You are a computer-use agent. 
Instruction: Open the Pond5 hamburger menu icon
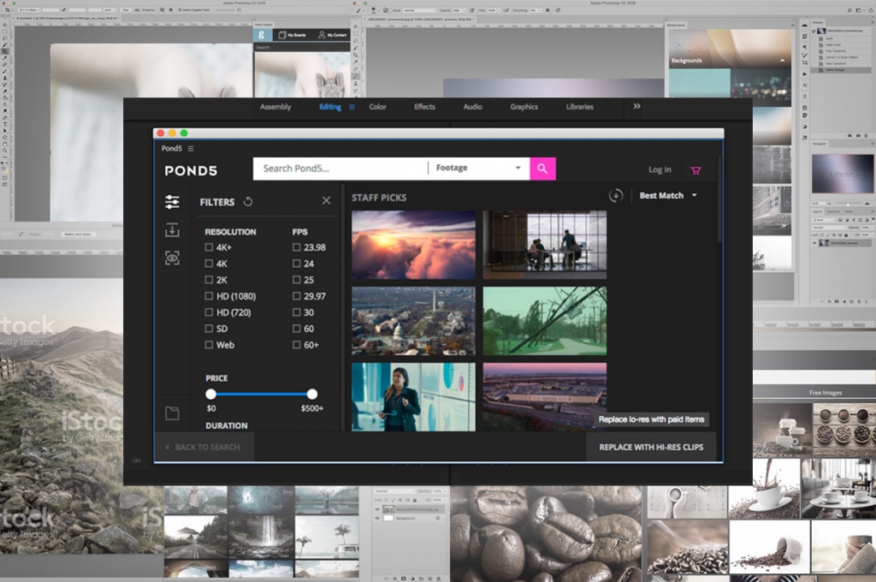click(190, 147)
